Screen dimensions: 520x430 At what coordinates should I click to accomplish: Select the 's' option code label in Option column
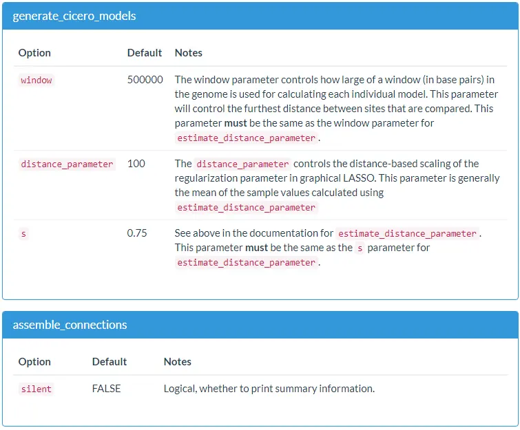coord(23,233)
